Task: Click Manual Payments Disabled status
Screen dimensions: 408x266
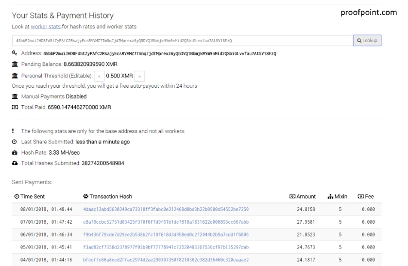Action: click(76, 96)
